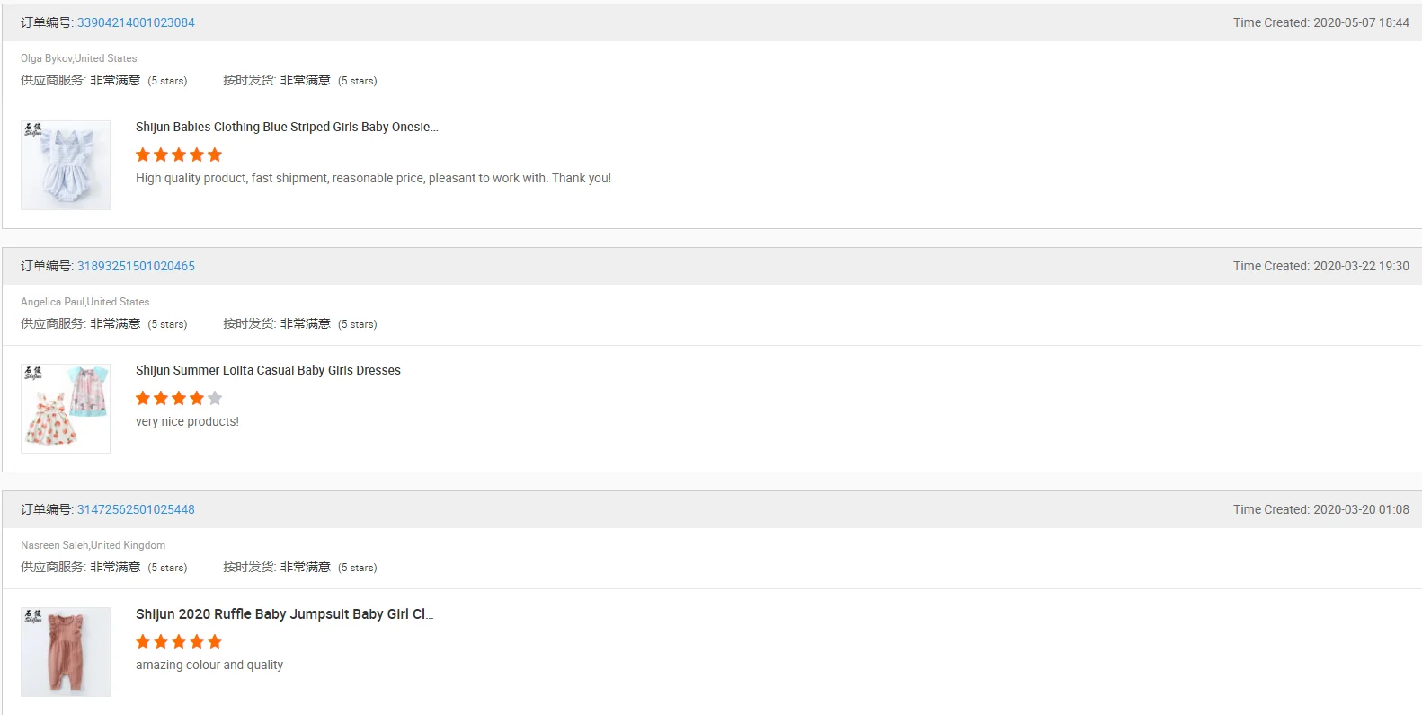The width and height of the screenshot is (1422, 715).
Task: Click the last orange star under Ruffle Baby Jumpsuit
Action: [215, 641]
